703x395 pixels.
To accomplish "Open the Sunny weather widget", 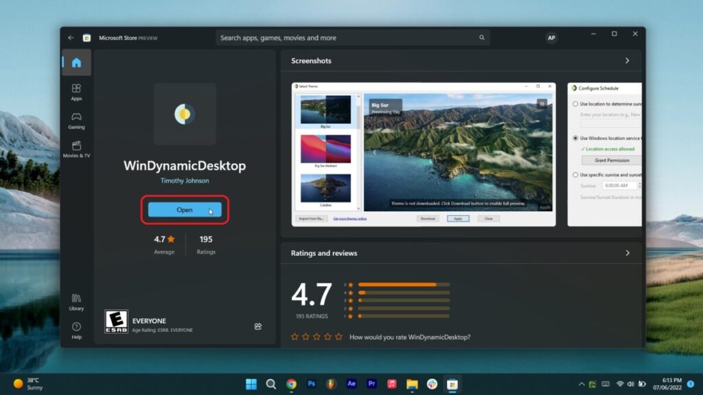I will click(x=28, y=384).
